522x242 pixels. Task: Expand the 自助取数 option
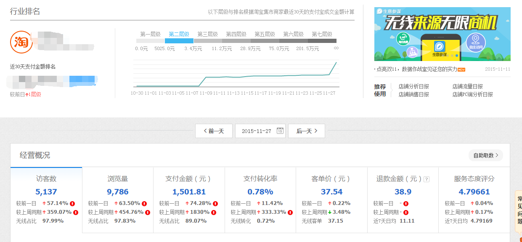click(x=485, y=155)
